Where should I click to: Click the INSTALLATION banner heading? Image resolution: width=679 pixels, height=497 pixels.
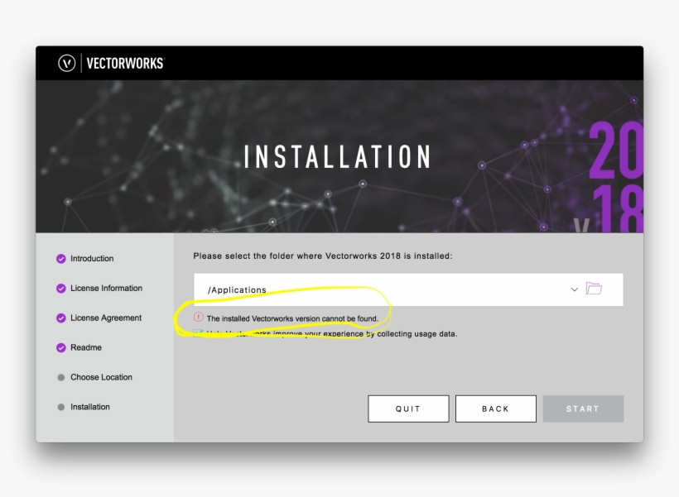point(338,157)
